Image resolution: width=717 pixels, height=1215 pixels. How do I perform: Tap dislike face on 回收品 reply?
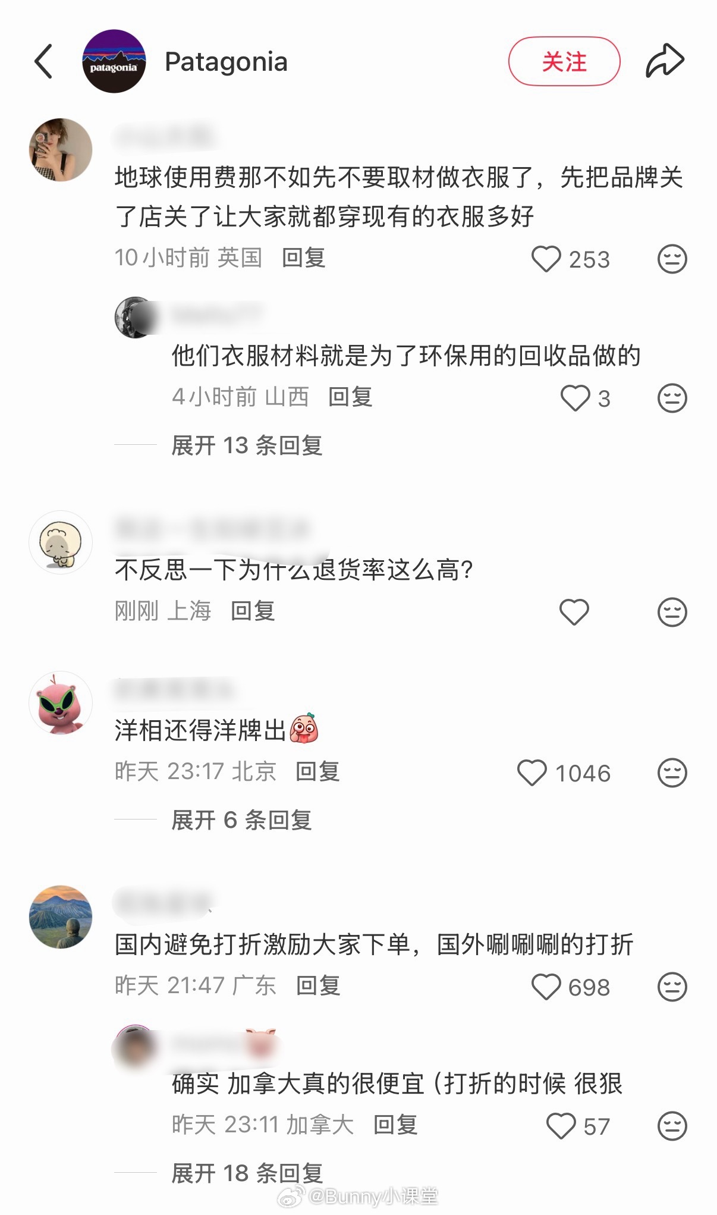[672, 398]
